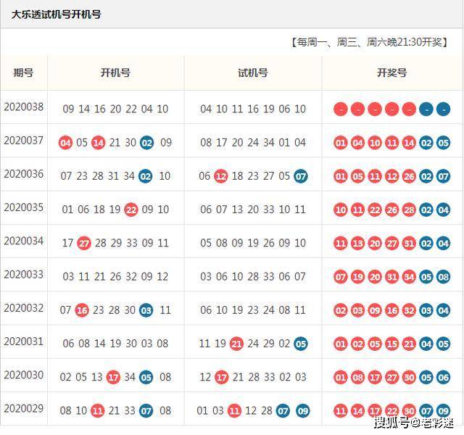Click red ball 27 in 2020034 开机号 column
Viewport: 464px width, 435px height.
(x=84, y=244)
